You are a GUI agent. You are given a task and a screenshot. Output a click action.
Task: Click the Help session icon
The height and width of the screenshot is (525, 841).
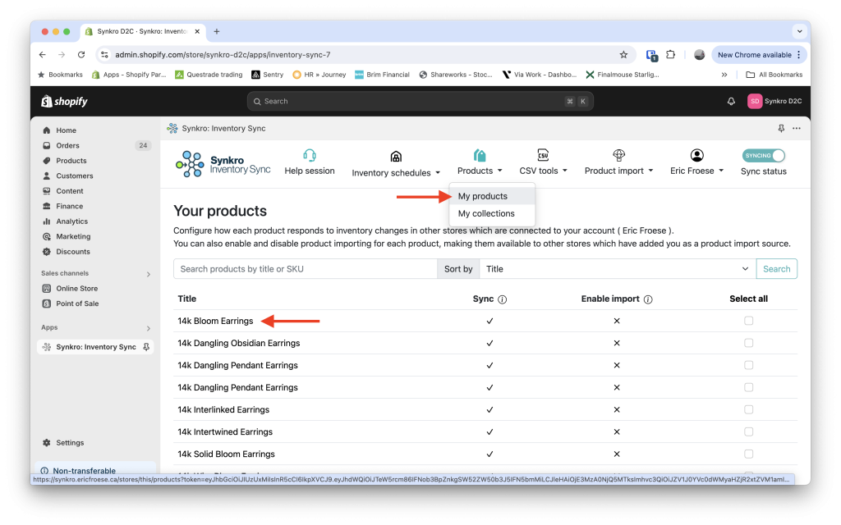[x=309, y=154]
